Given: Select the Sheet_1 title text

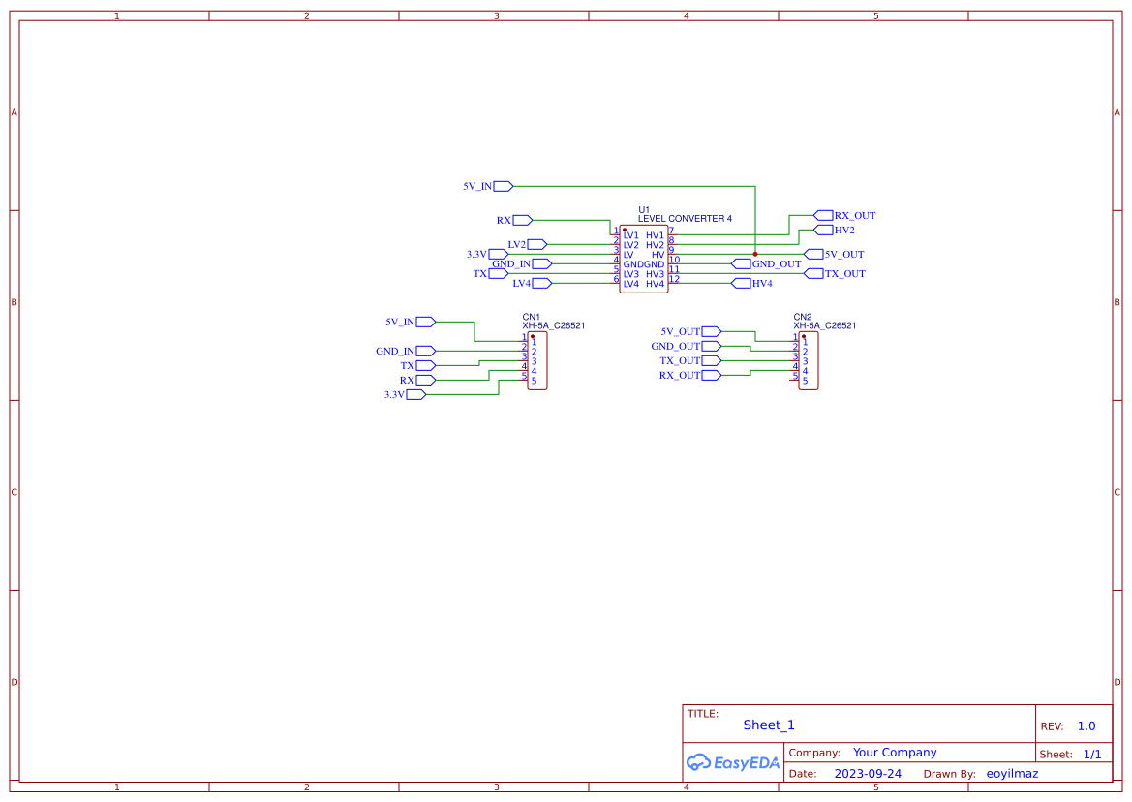Looking at the screenshot, I should [x=769, y=725].
